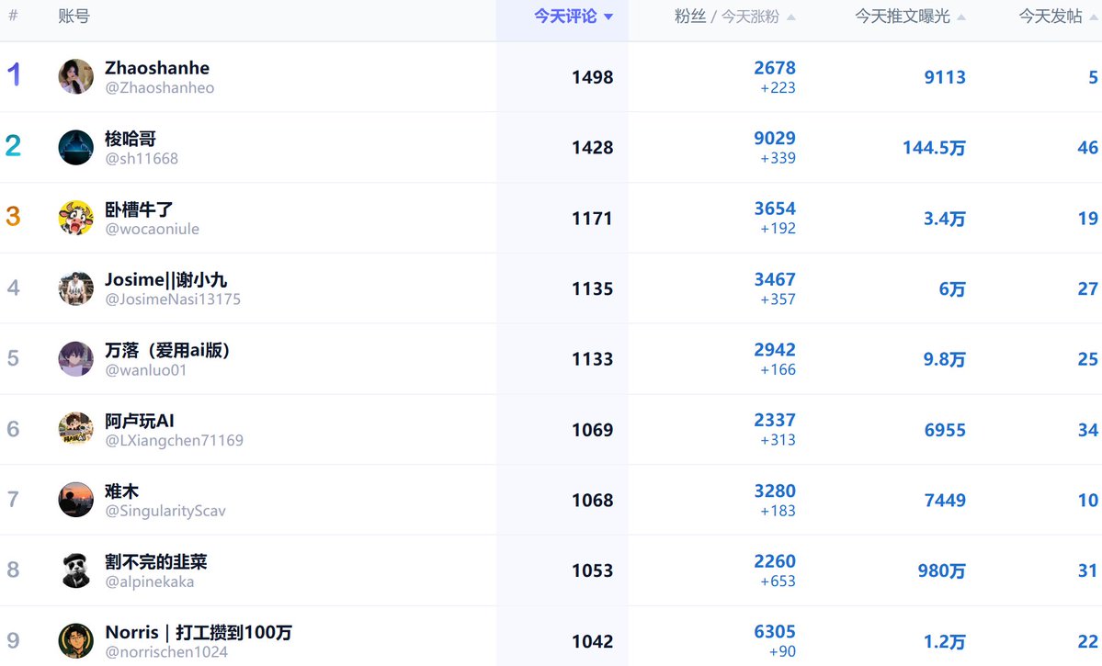Viewport: 1102px width, 666px height.
Task: Click 阿卢玩AI's avatar picture
Action: (76, 429)
